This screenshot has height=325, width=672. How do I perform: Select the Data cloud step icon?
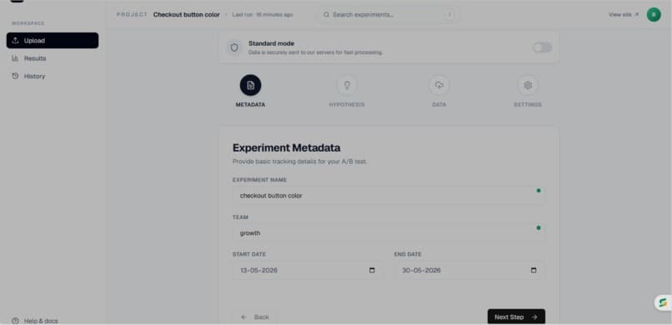pyautogui.click(x=439, y=85)
